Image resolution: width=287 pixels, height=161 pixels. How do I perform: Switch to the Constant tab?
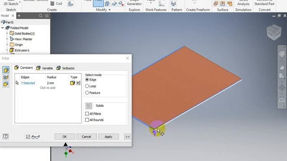[x=24, y=68]
